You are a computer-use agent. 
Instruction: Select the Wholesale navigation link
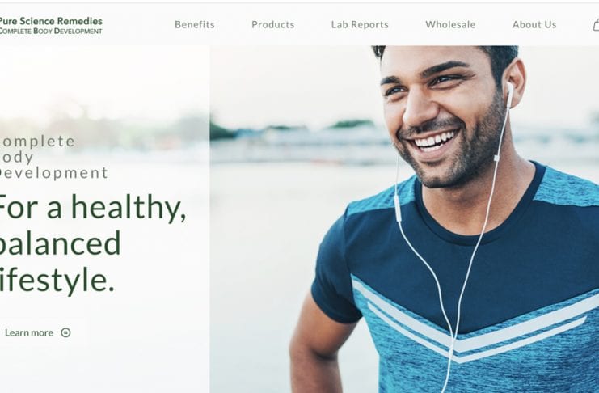point(450,25)
